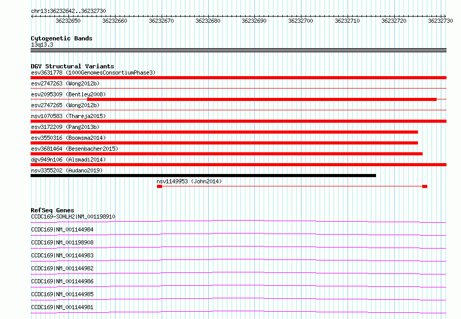This screenshot has height=319, width=461.
Task: Open CCDC169|NM_001144984 gene label
Action: (62, 229)
